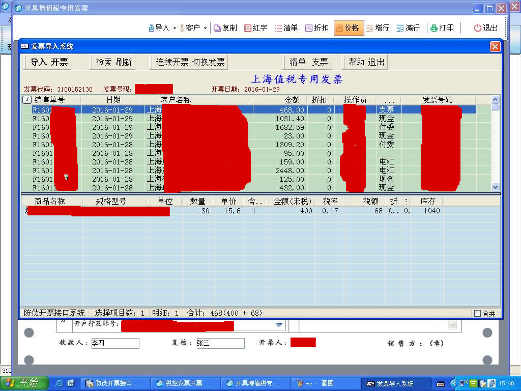Click 切换发票 switch invoice
521x391 pixels.
(x=209, y=62)
